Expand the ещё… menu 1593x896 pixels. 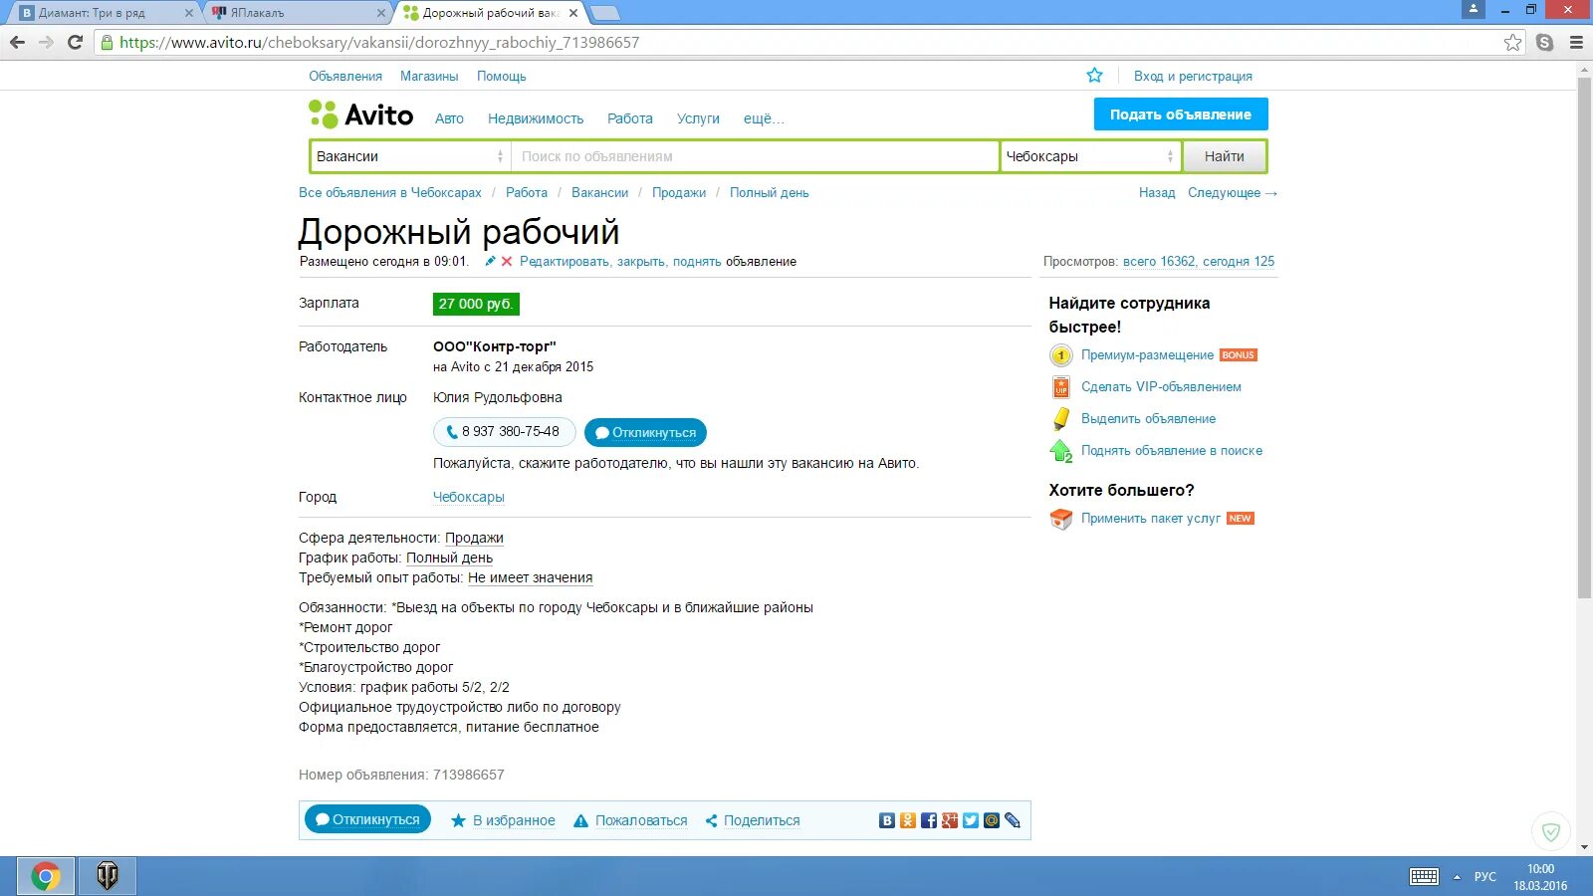point(764,118)
